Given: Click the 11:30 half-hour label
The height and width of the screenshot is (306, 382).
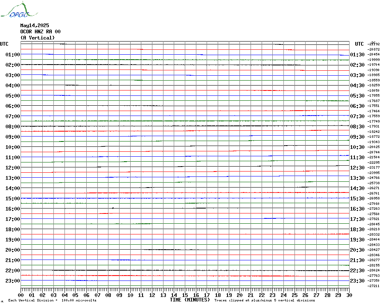Looking at the screenshot, I should [x=357, y=158].
